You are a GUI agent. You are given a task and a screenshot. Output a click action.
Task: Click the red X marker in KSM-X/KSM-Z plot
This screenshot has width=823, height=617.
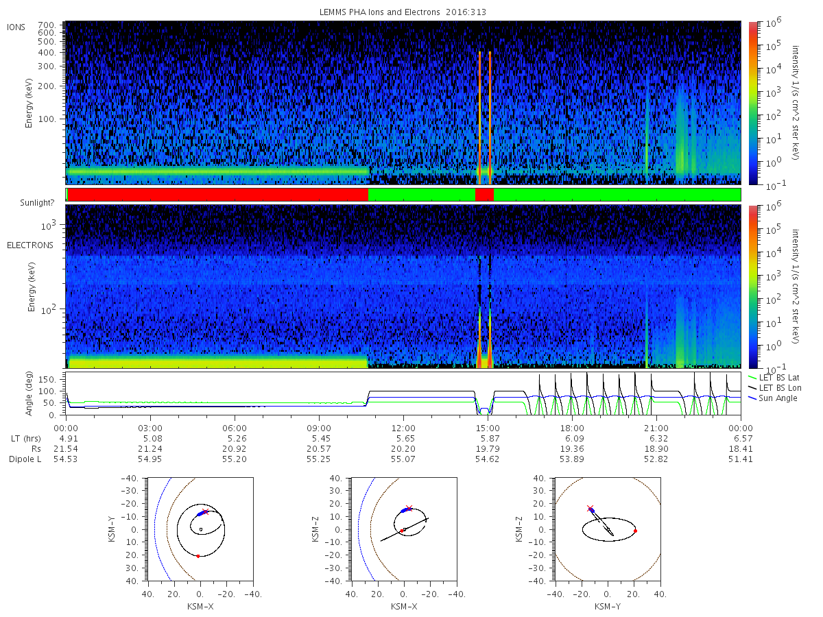pos(409,508)
